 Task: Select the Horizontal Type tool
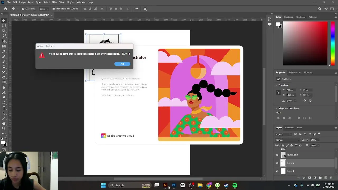click(4, 108)
